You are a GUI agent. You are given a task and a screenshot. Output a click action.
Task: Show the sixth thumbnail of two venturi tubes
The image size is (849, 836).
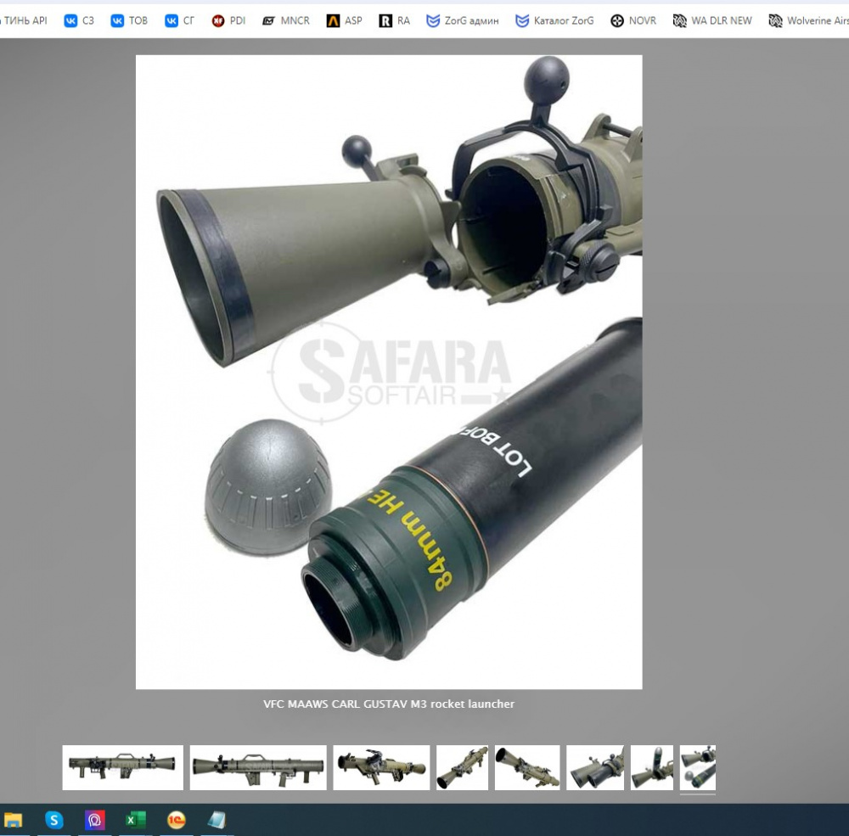pos(595,767)
